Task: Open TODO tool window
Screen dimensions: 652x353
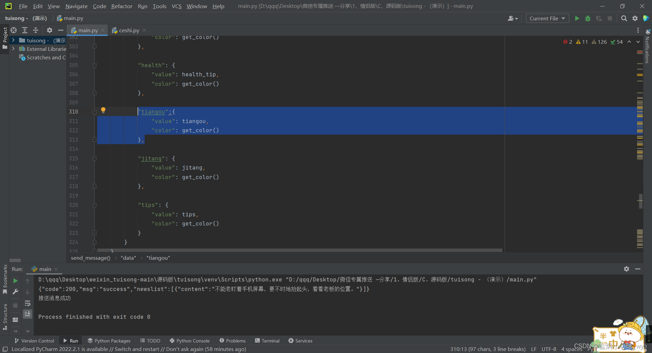Action: [x=150, y=340]
